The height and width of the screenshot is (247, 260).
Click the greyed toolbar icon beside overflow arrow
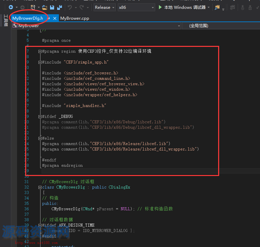232,7
